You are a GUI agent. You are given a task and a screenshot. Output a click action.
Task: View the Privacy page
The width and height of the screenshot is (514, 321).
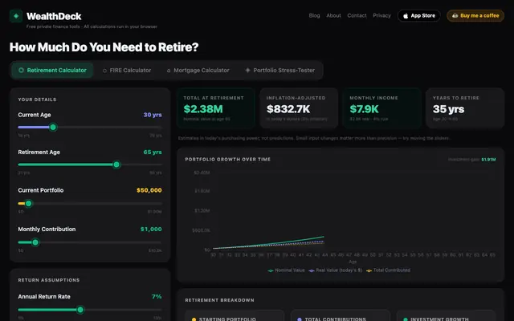[381, 15]
